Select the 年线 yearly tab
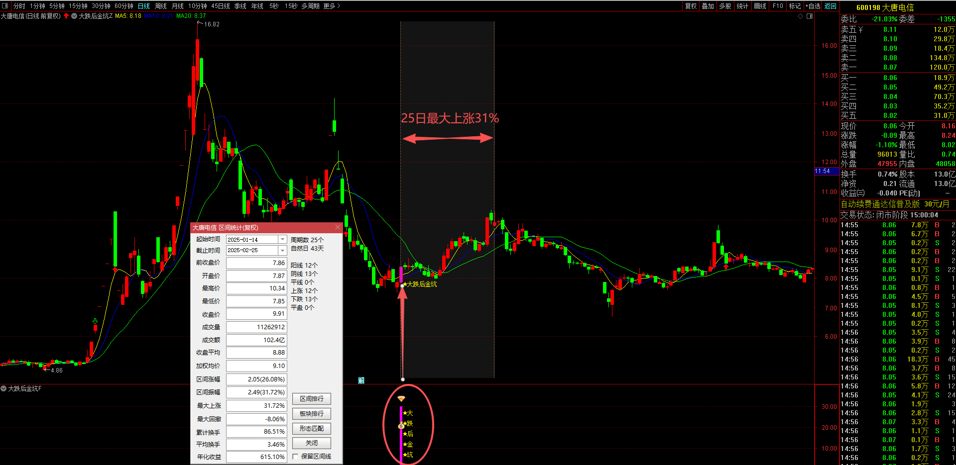 point(257,6)
